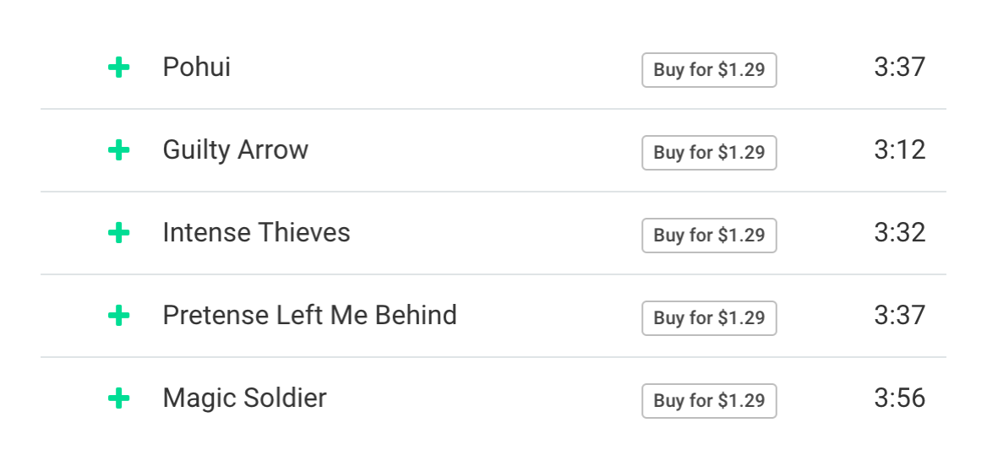Add Guilty Arrow using its plus icon
Viewport: 987px width, 466px height.
tap(119, 151)
